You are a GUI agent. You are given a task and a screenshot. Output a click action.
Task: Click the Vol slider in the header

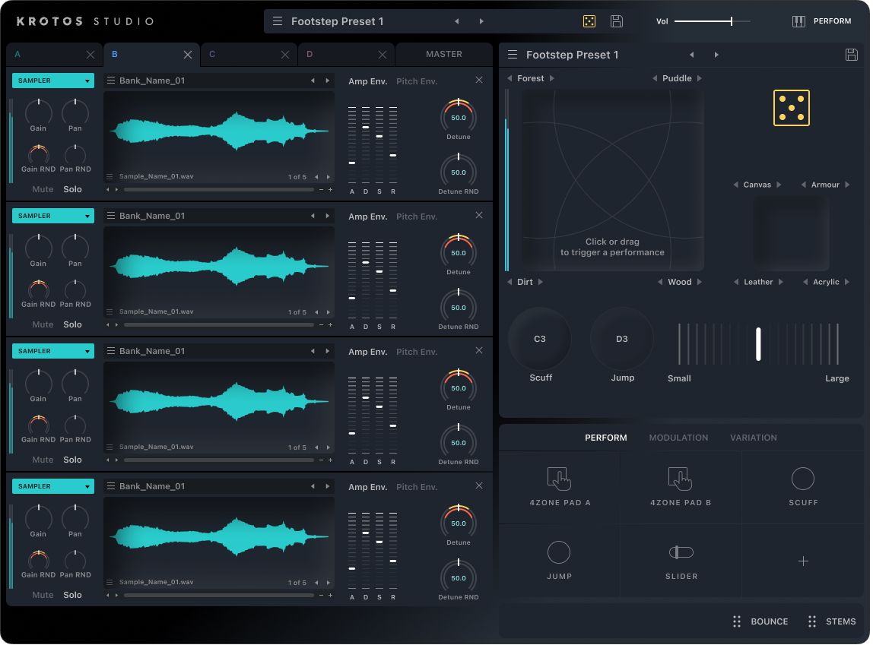(712, 21)
